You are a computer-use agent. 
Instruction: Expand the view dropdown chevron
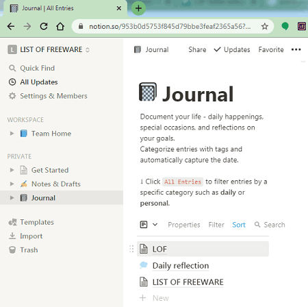click(x=155, y=225)
